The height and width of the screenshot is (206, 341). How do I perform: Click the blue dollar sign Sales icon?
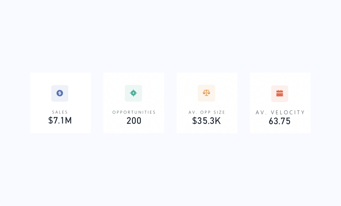click(60, 93)
